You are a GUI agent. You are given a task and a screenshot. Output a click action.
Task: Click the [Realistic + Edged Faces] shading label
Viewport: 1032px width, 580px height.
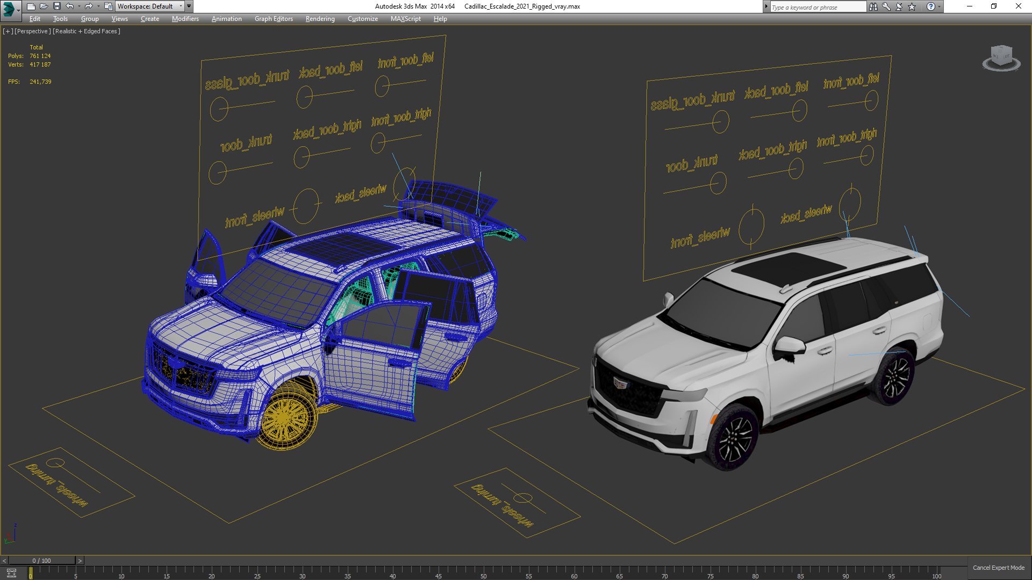point(87,31)
